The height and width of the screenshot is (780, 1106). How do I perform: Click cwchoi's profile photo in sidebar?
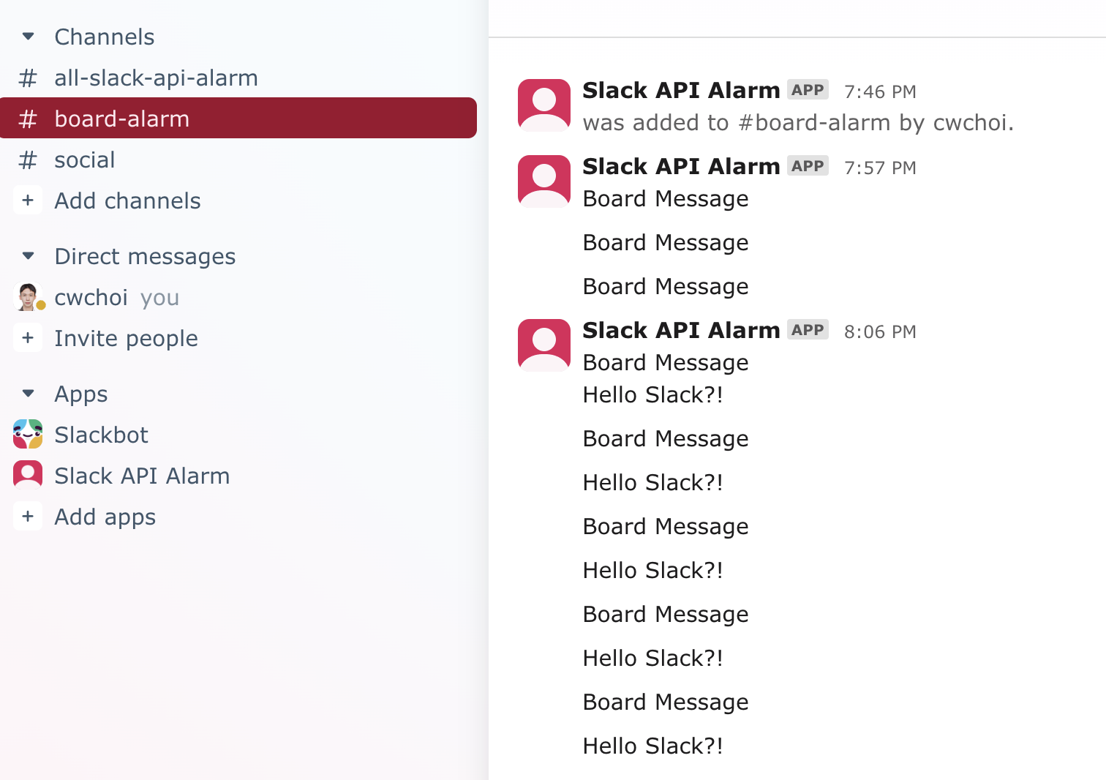pyautogui.click(x=28, y=297)
